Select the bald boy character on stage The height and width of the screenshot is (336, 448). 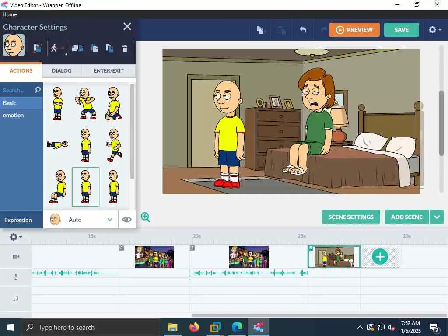[230, 134]
